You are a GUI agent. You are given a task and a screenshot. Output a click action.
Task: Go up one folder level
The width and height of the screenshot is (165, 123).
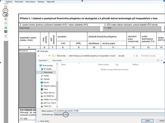pos(49,56)
